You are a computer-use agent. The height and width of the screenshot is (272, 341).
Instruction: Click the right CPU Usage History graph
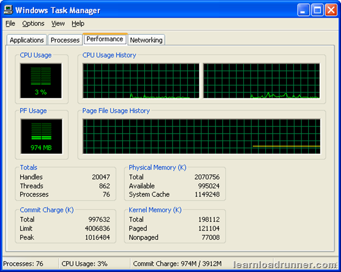pyautogui.click(x=261, y=81)
